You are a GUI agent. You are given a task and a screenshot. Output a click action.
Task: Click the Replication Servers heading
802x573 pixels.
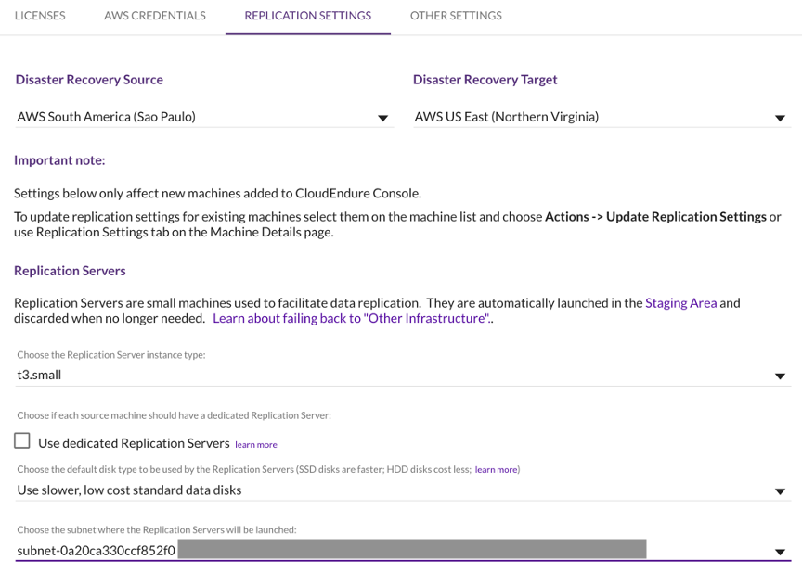pyautogui.click(x=70, y=271)
